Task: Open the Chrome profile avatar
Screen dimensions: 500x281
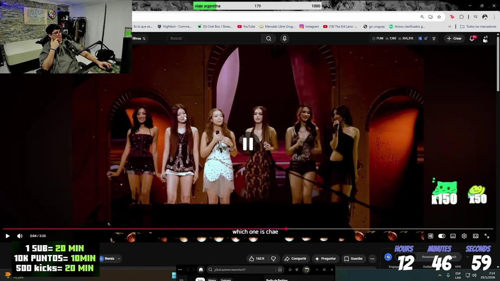Action: point(485,17)
